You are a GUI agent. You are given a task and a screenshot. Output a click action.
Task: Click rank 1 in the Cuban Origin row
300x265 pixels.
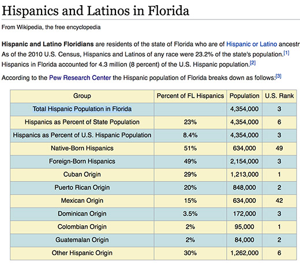point(279,175)
